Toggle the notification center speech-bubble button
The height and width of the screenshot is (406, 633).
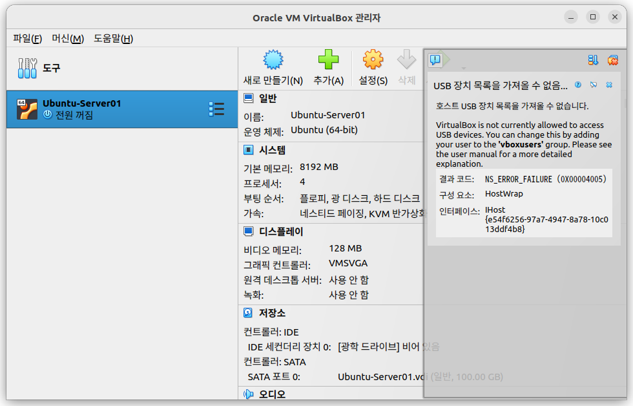point(435,60)
